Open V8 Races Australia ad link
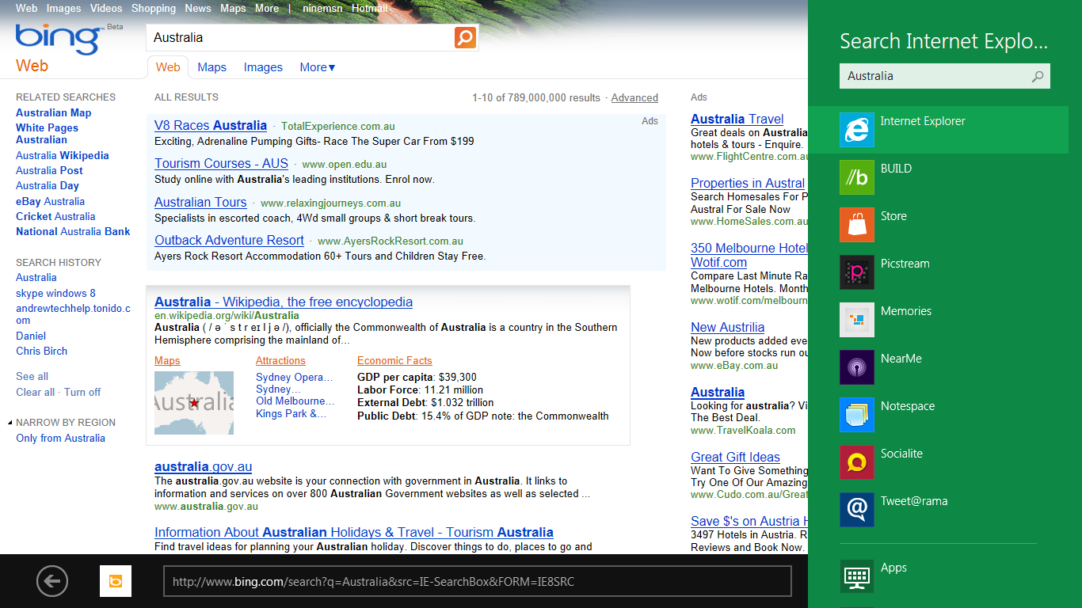This screenshot has width=1082, height=608. coord(211,125)
